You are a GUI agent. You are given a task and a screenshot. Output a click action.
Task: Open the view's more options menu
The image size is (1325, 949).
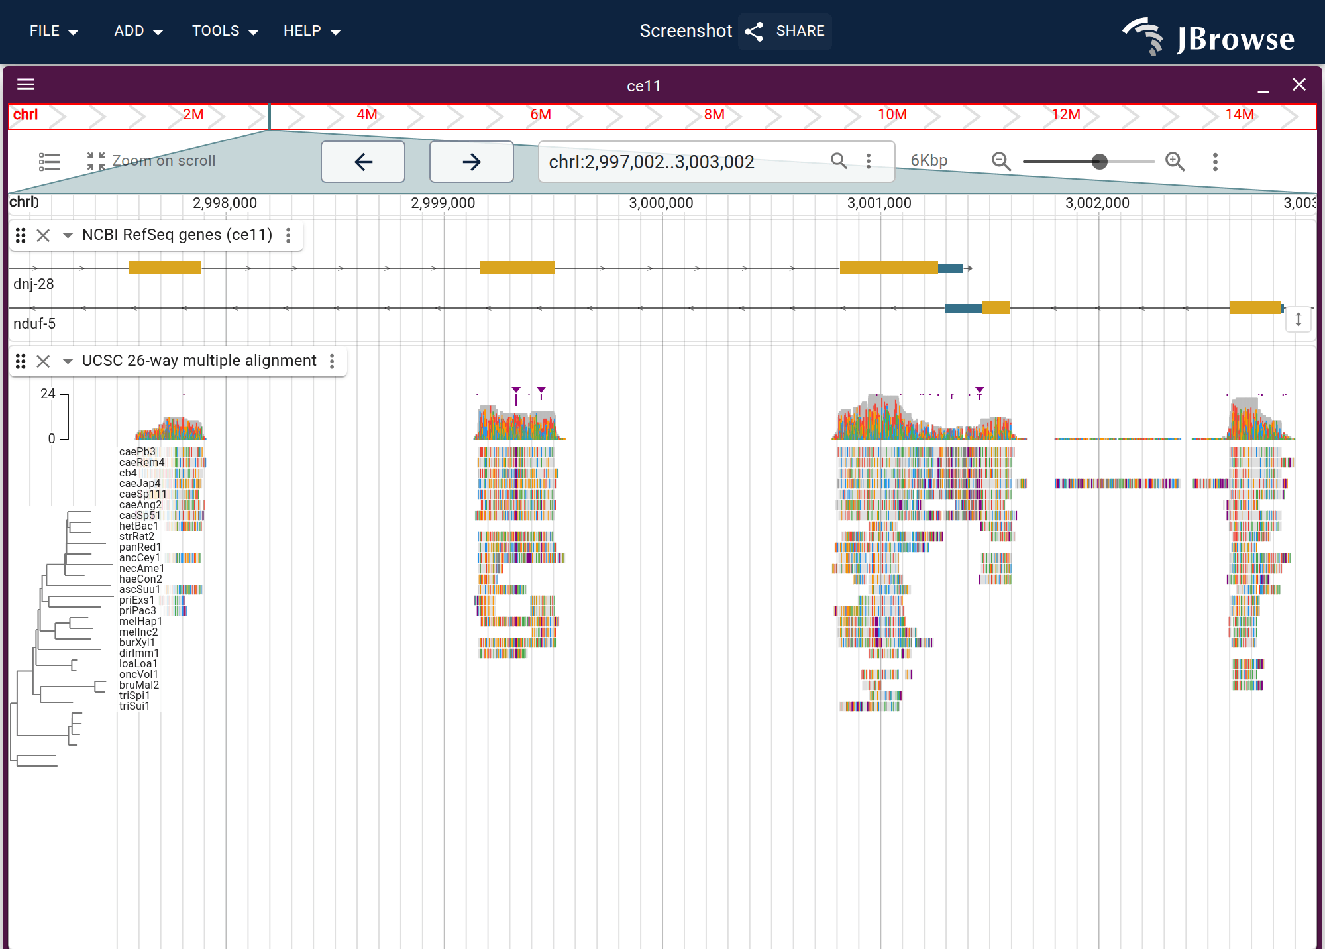(x=1215, y=162)
